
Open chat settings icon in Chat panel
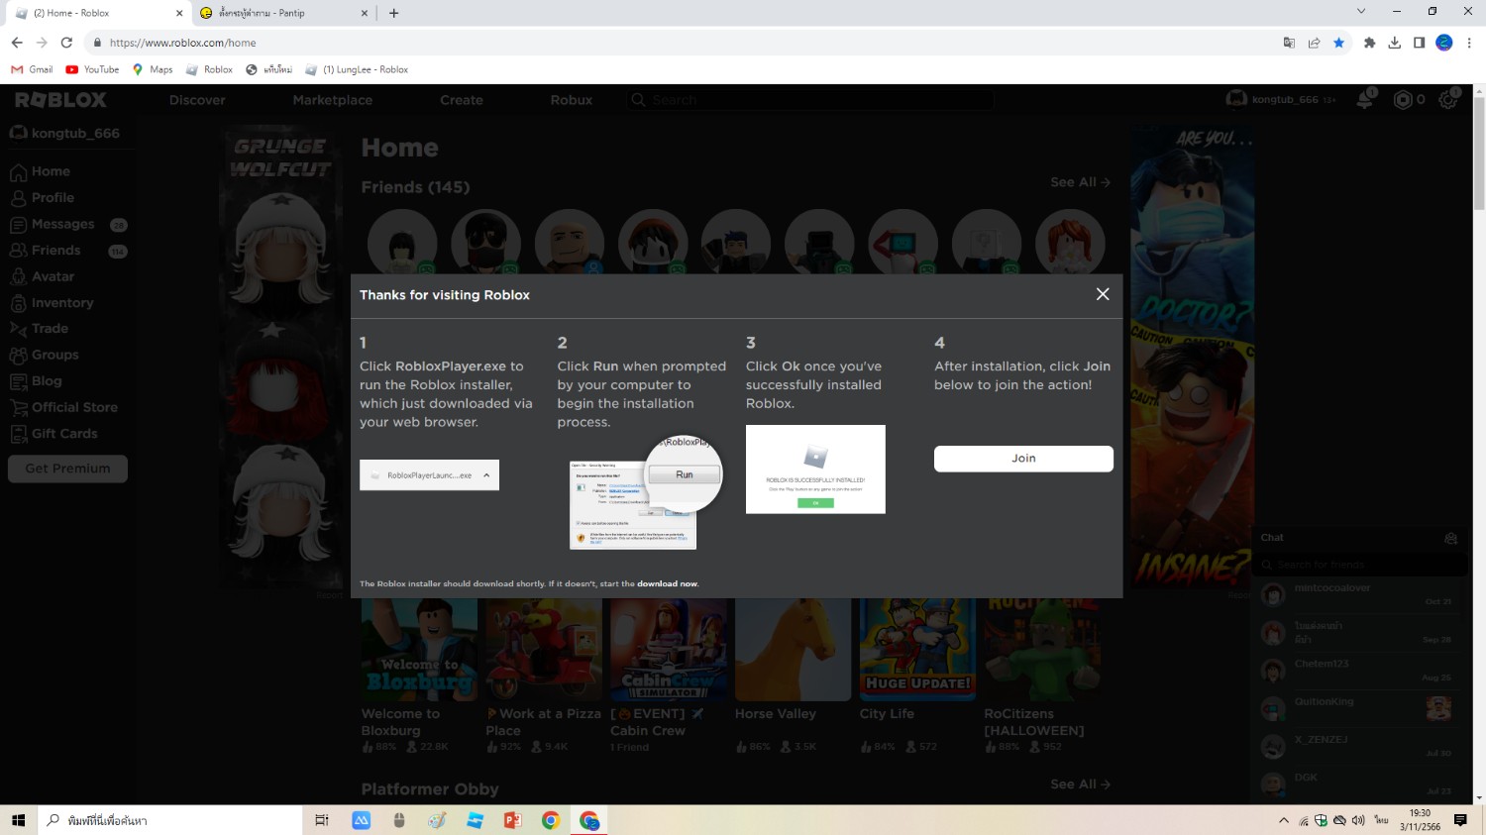coord(1451,538)
